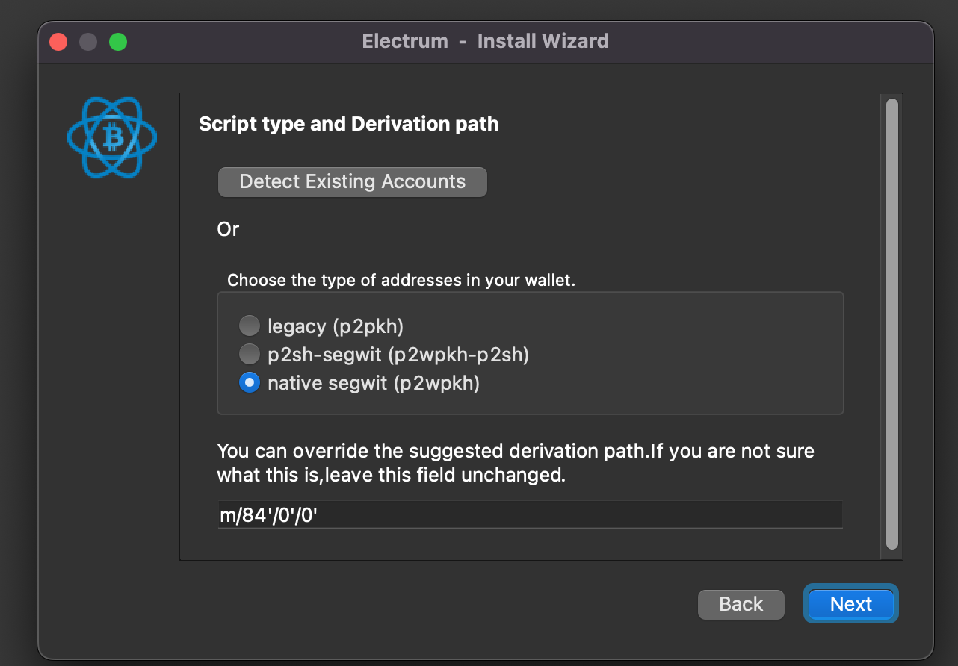958x666 pixels.
Task: Go back with the Back button
Action: click(x=741, y=604)
